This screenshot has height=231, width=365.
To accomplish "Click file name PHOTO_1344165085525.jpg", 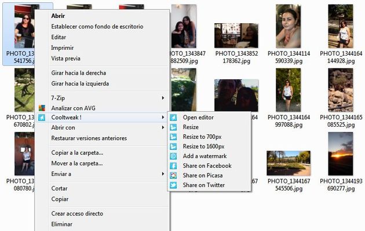I will [341, 121].
